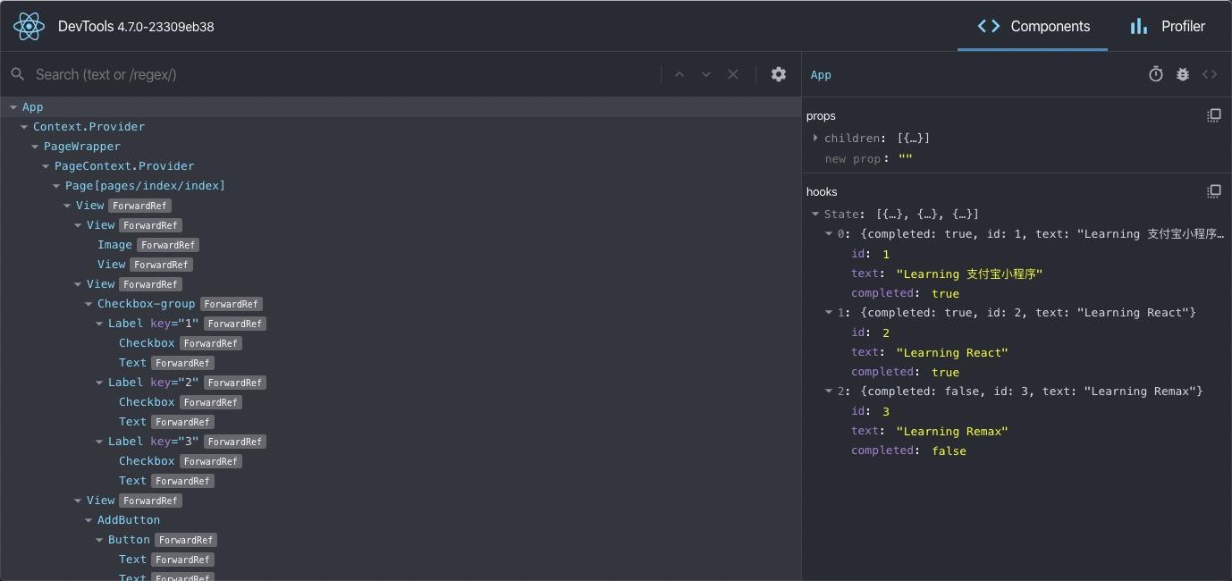Image resolution: width=1232 pixels, height=581 pixels.
Task: Click the stopwatch icon to suspend App
Action: (1155, 74)
